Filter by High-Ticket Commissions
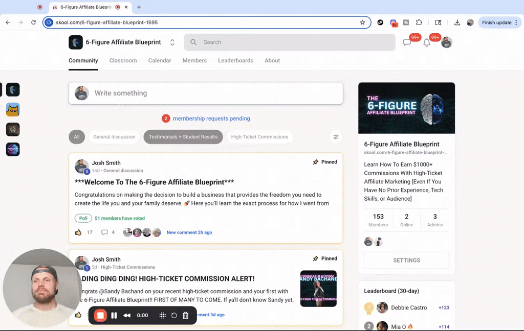 pyautogui.click(x=259, y=137)
